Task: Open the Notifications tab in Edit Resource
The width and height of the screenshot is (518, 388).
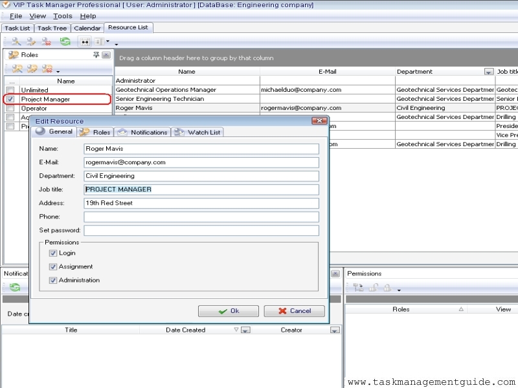Action: (142, 133)
